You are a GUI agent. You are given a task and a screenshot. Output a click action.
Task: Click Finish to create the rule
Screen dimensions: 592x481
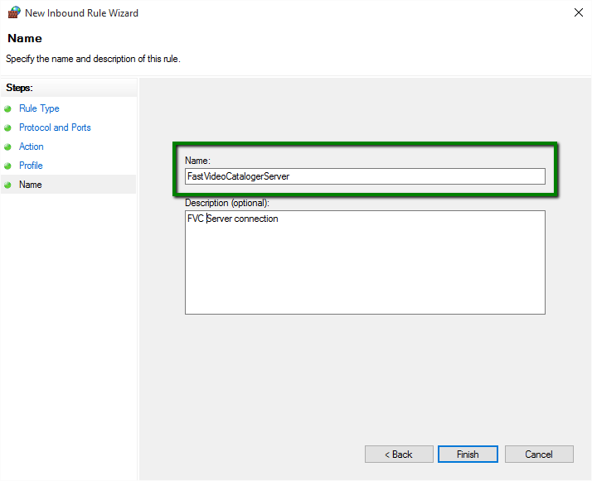(x=468, y=455)
